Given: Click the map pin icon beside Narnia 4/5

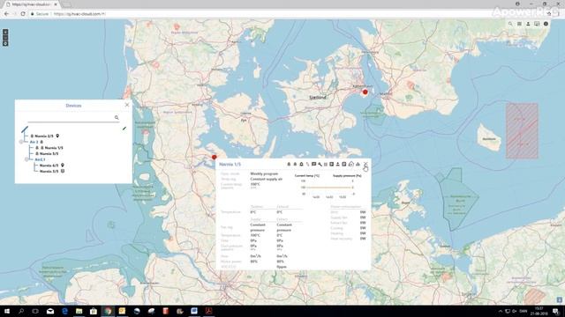Looking at the screenshot, I should click(x=63, y=166).
